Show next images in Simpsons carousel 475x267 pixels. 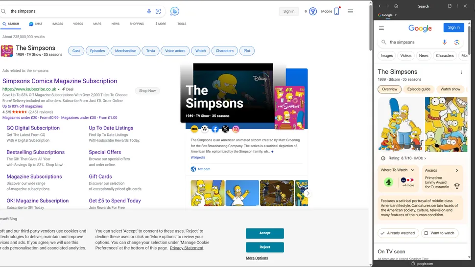point(308,193)
